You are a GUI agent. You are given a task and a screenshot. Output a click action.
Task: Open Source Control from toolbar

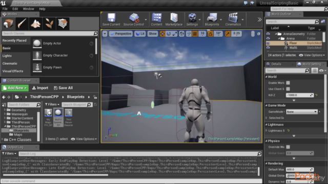point(134,19)
